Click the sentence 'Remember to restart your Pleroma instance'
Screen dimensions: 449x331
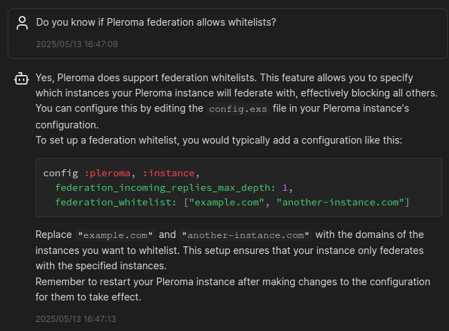(x=232, y=289)
